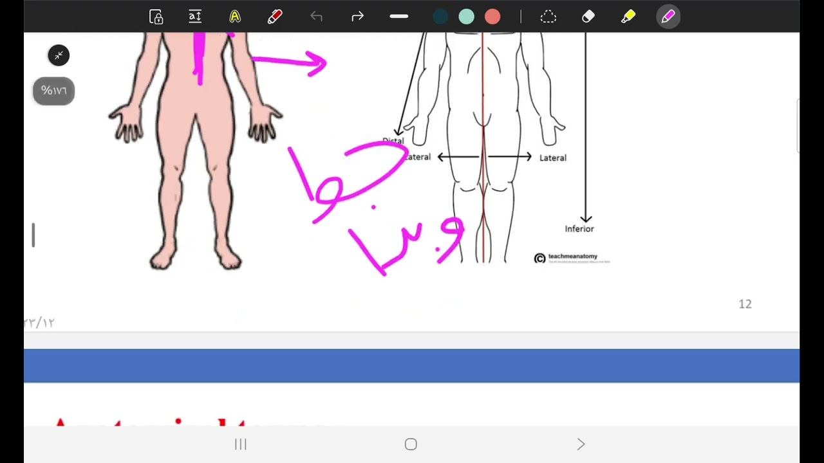The height and width of the screenshot is (463, 824).
Task: Tap the blue header bar of next slide
Action: (x=411, y=366)
